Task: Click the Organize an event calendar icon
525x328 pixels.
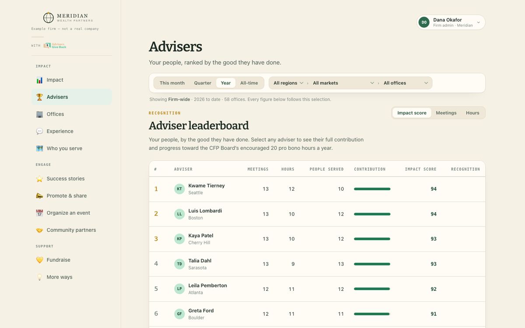Action: 39,213
